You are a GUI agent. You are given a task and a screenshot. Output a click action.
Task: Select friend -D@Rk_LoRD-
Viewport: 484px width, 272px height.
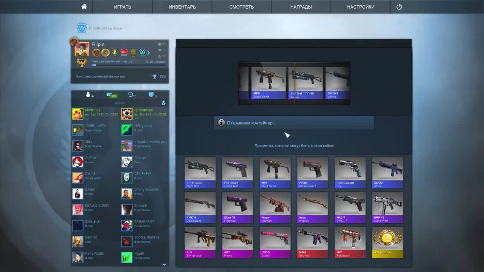(95, 130)
